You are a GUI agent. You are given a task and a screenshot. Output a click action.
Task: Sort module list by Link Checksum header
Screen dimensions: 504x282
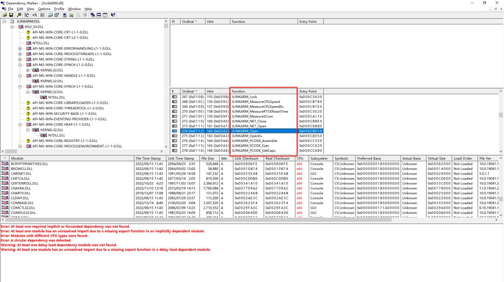(x=248, y=158)
